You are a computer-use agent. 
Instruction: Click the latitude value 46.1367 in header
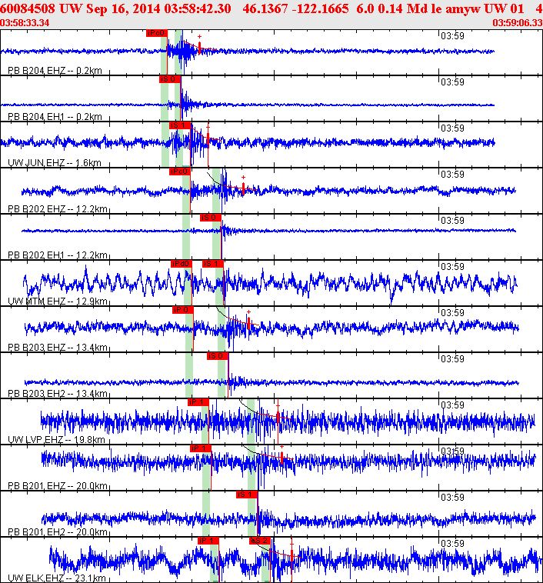point(265,8)
